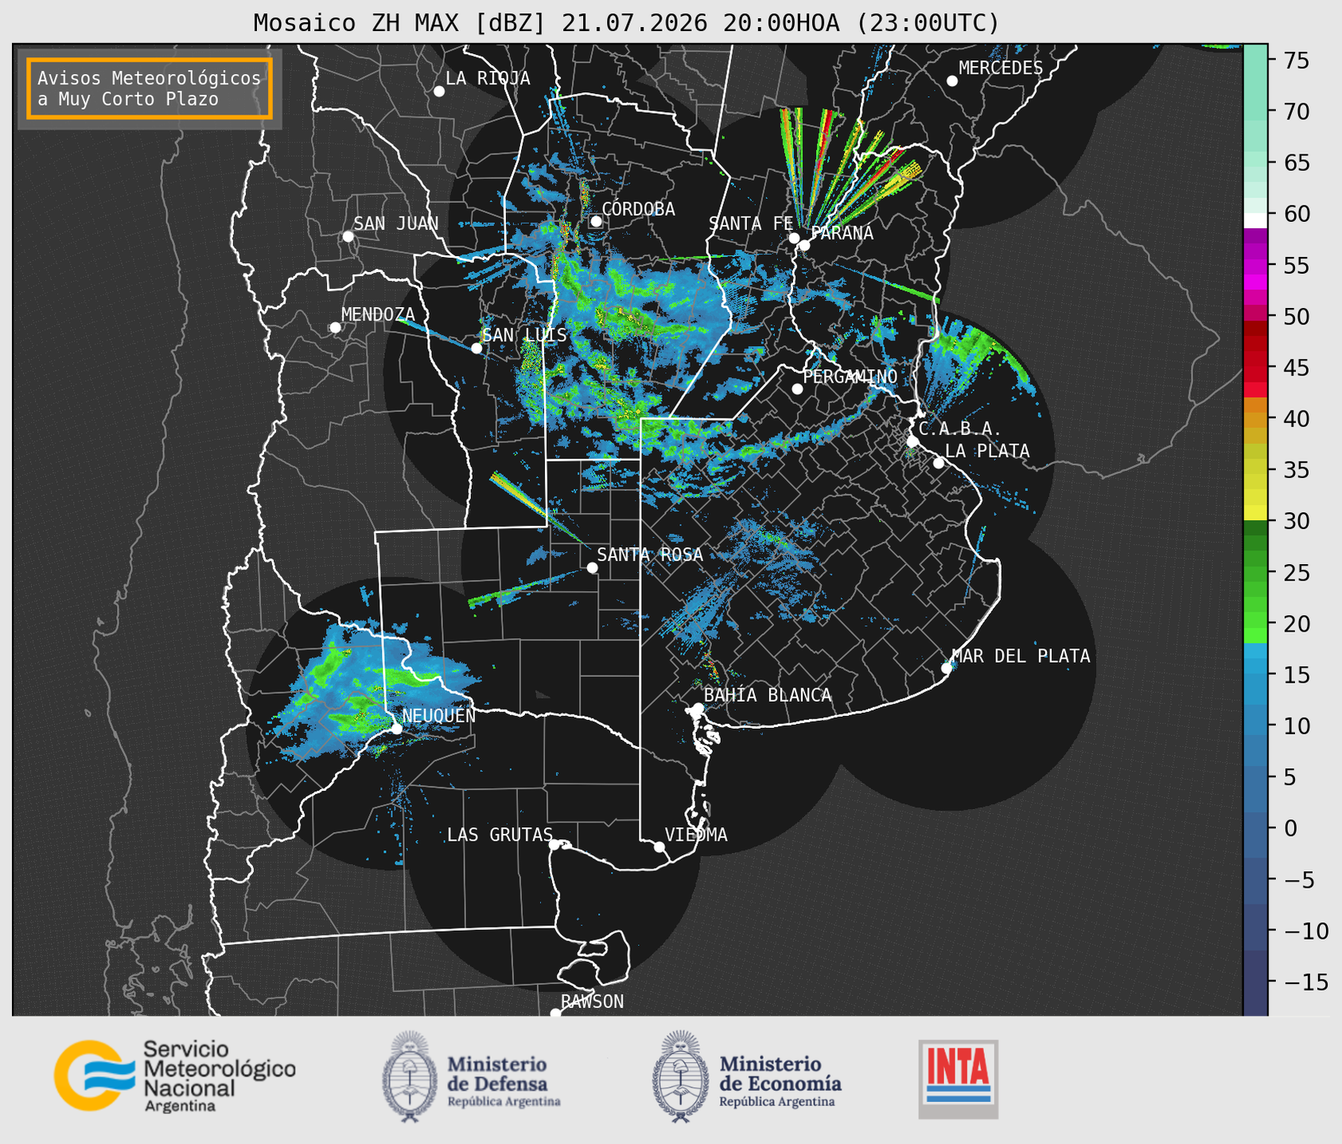Click the Ministerio de Economía crest
This screenshot has height=1144, width=1342.
[x=681, y=1076]
